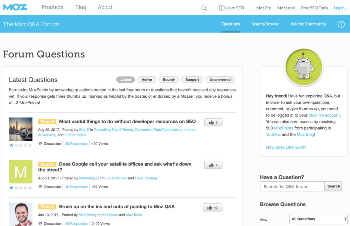Go to Moz Local
Image resolution: width=350 pixels, height=226 pixels.
(x=286, y=8)
